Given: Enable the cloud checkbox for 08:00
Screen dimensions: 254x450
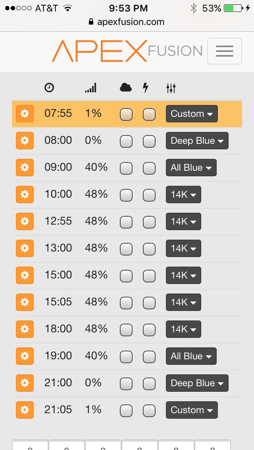Looking at the screenshot, I should (x=126, y=141).
